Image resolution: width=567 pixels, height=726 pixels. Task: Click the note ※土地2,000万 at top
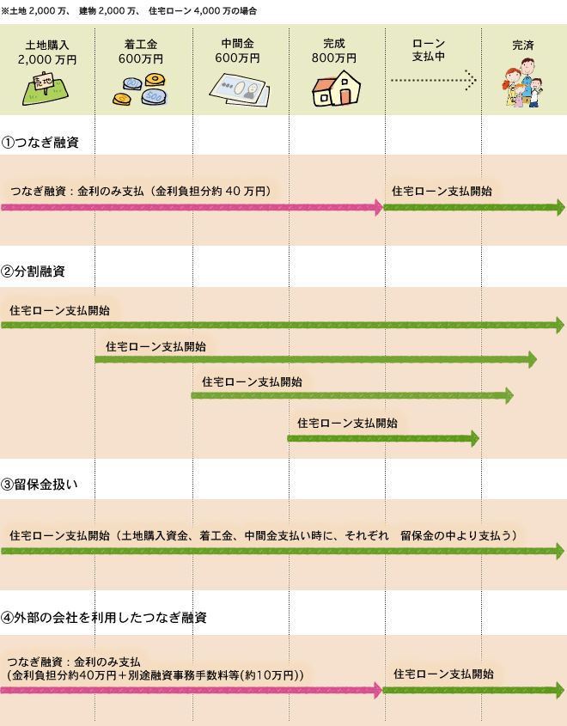click(129, 11)
